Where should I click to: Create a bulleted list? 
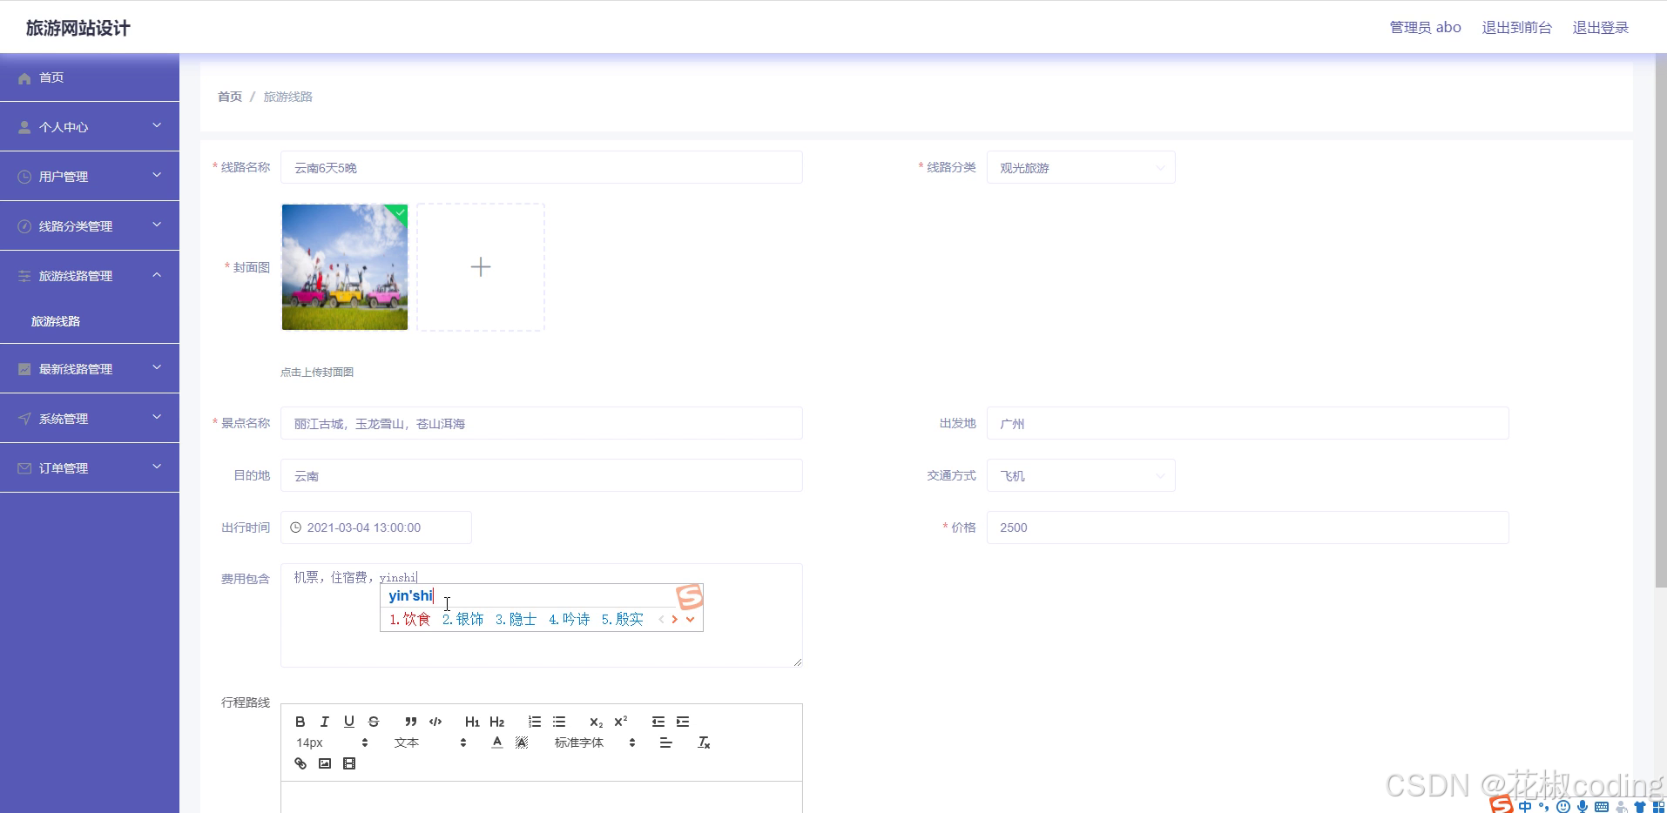coord(558,722)
